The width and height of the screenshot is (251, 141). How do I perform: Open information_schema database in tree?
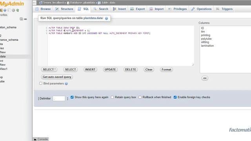pos(8,27)
